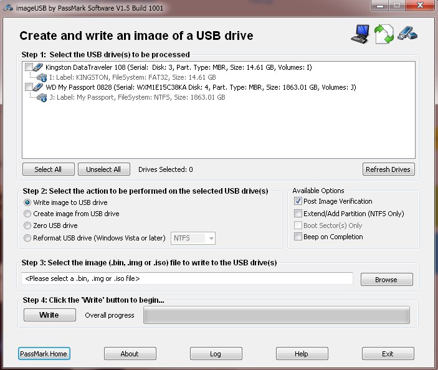Click the image file path field
The width and height of the screenshot is (438, 370).
[187, 278]
